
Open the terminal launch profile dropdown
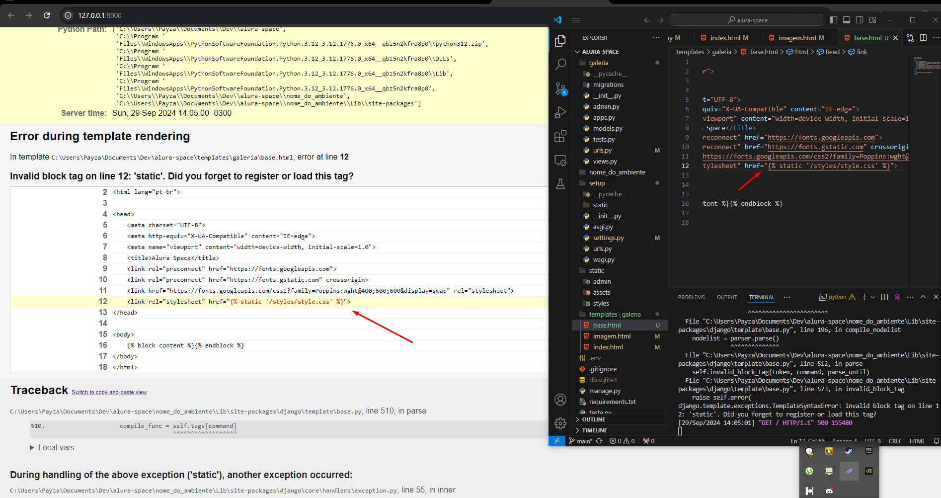(x=873, y=297)
